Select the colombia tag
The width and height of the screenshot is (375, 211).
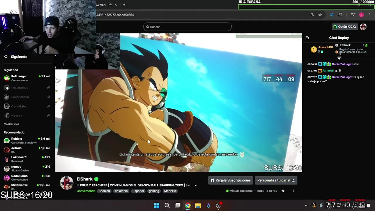[121, 191]
